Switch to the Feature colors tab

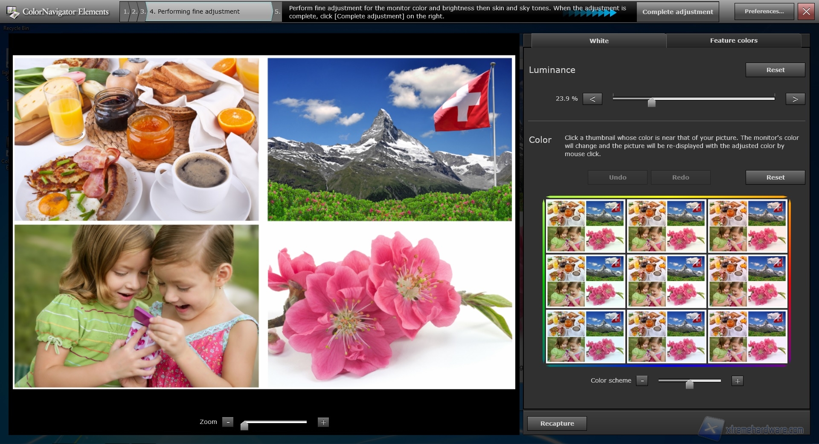point(733,41)
